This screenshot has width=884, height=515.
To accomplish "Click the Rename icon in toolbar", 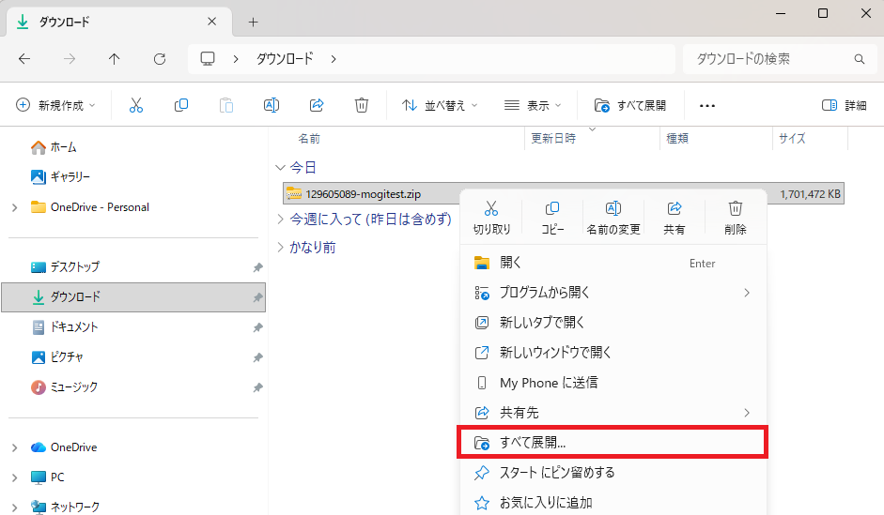I will click(271, 105).
